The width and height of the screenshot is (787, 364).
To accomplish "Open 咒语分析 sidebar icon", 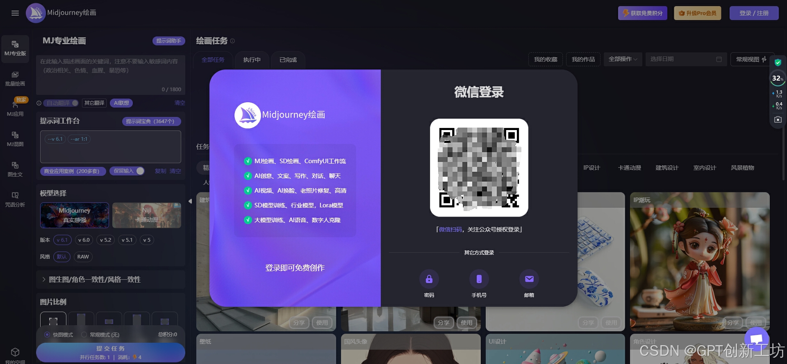I will [15, 200].
